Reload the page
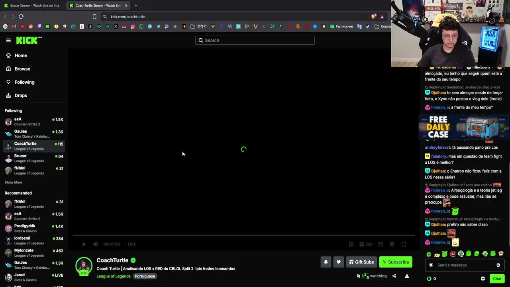The width and height of the screenshot is (510, 287). [21, 17]
